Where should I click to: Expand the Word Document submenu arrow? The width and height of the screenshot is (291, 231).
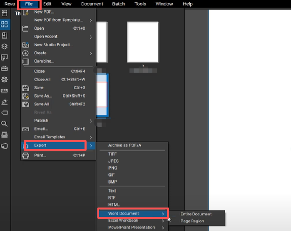[x=163, y=214]
